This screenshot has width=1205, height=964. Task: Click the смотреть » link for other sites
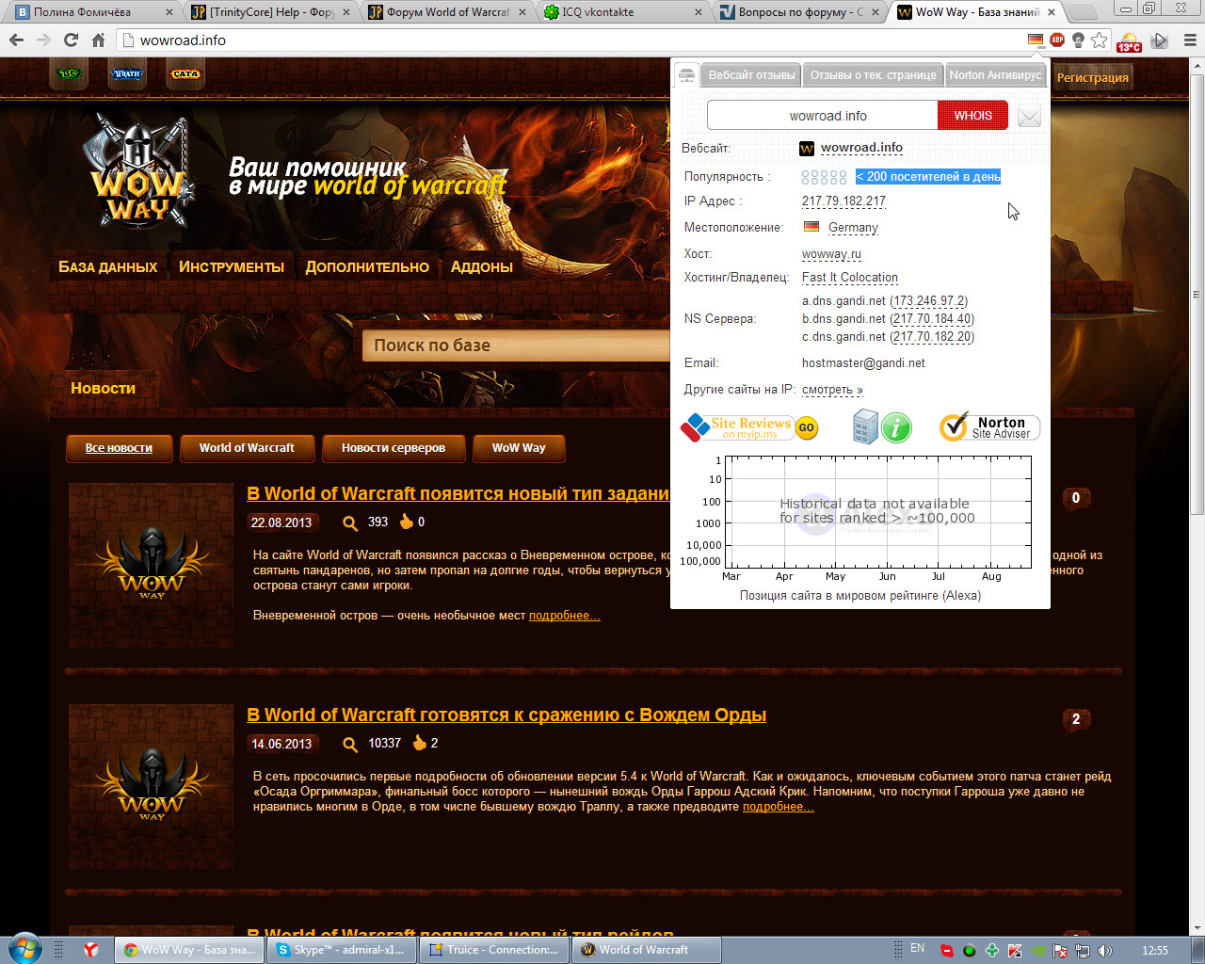click(x=832, y=390)
